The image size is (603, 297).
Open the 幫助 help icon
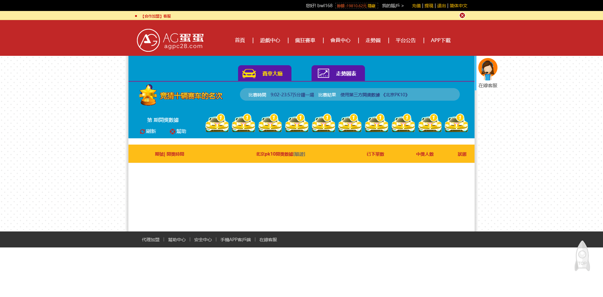(x=172, y=131)
